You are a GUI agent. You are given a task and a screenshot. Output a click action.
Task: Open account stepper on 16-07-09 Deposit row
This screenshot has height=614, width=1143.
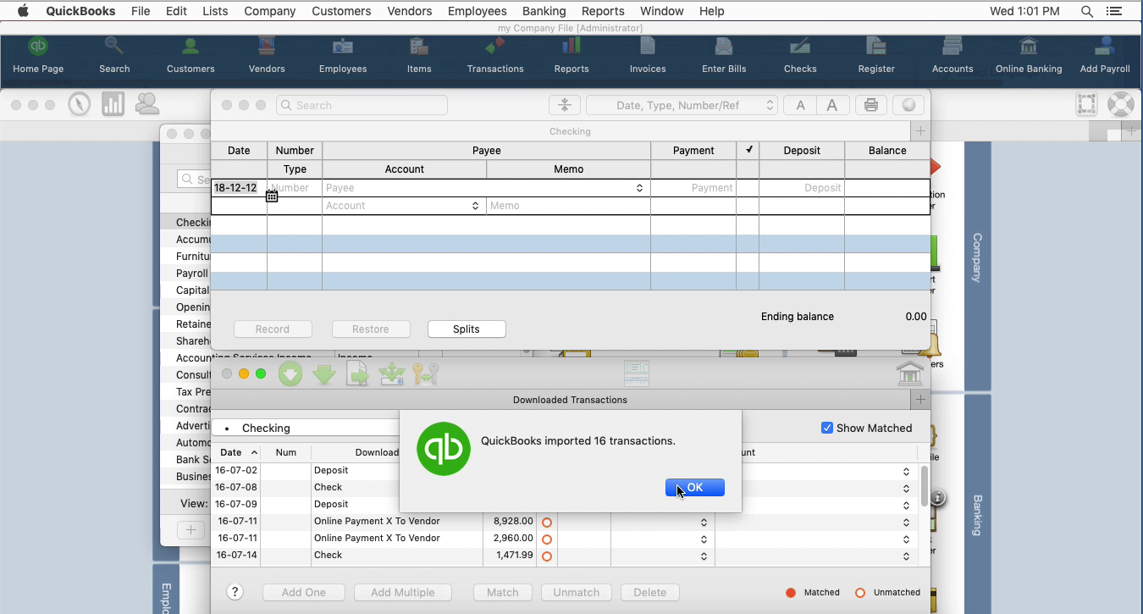906,506
